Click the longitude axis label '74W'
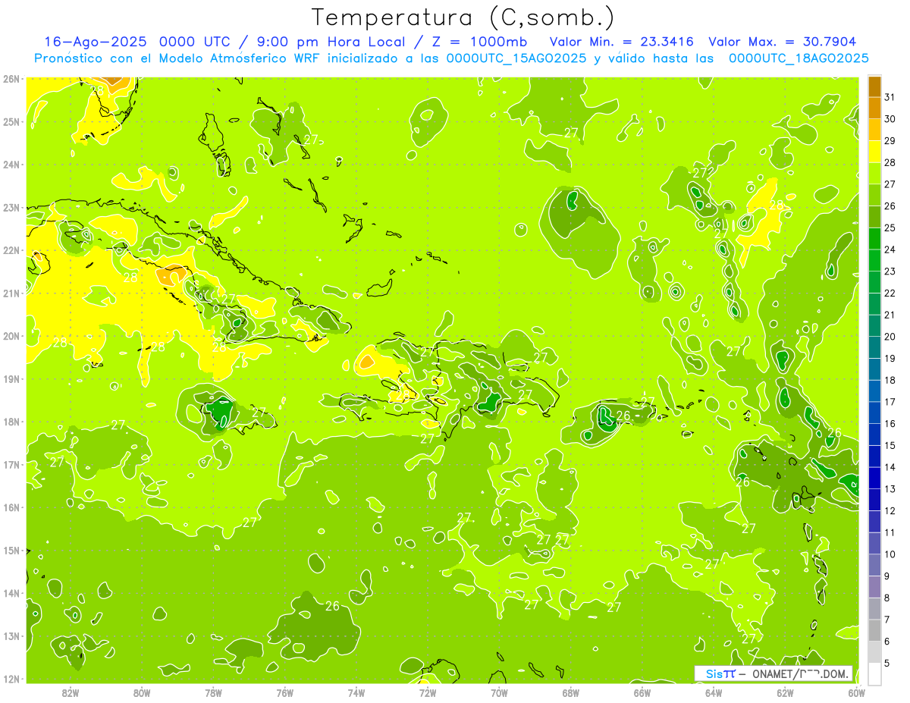 (x=356, y=692)
